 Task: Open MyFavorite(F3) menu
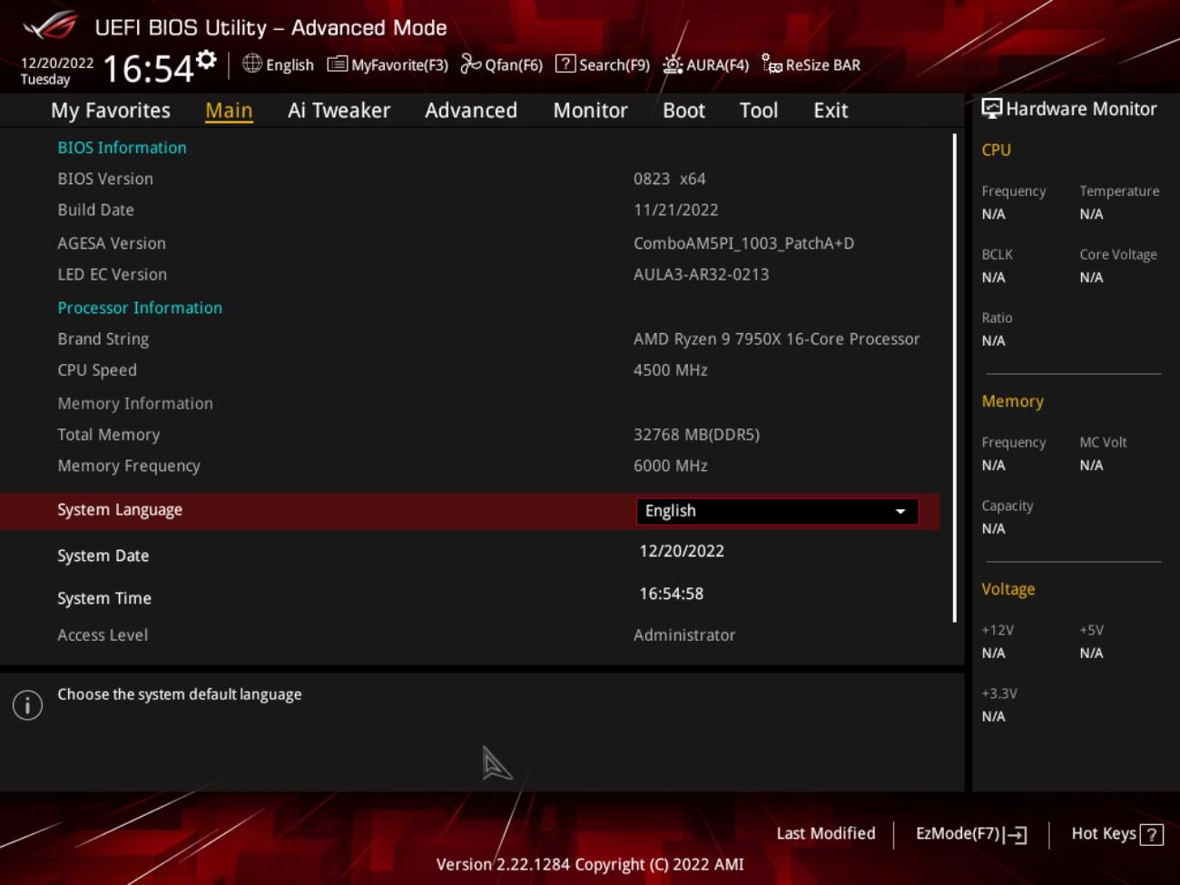point(388,64)
